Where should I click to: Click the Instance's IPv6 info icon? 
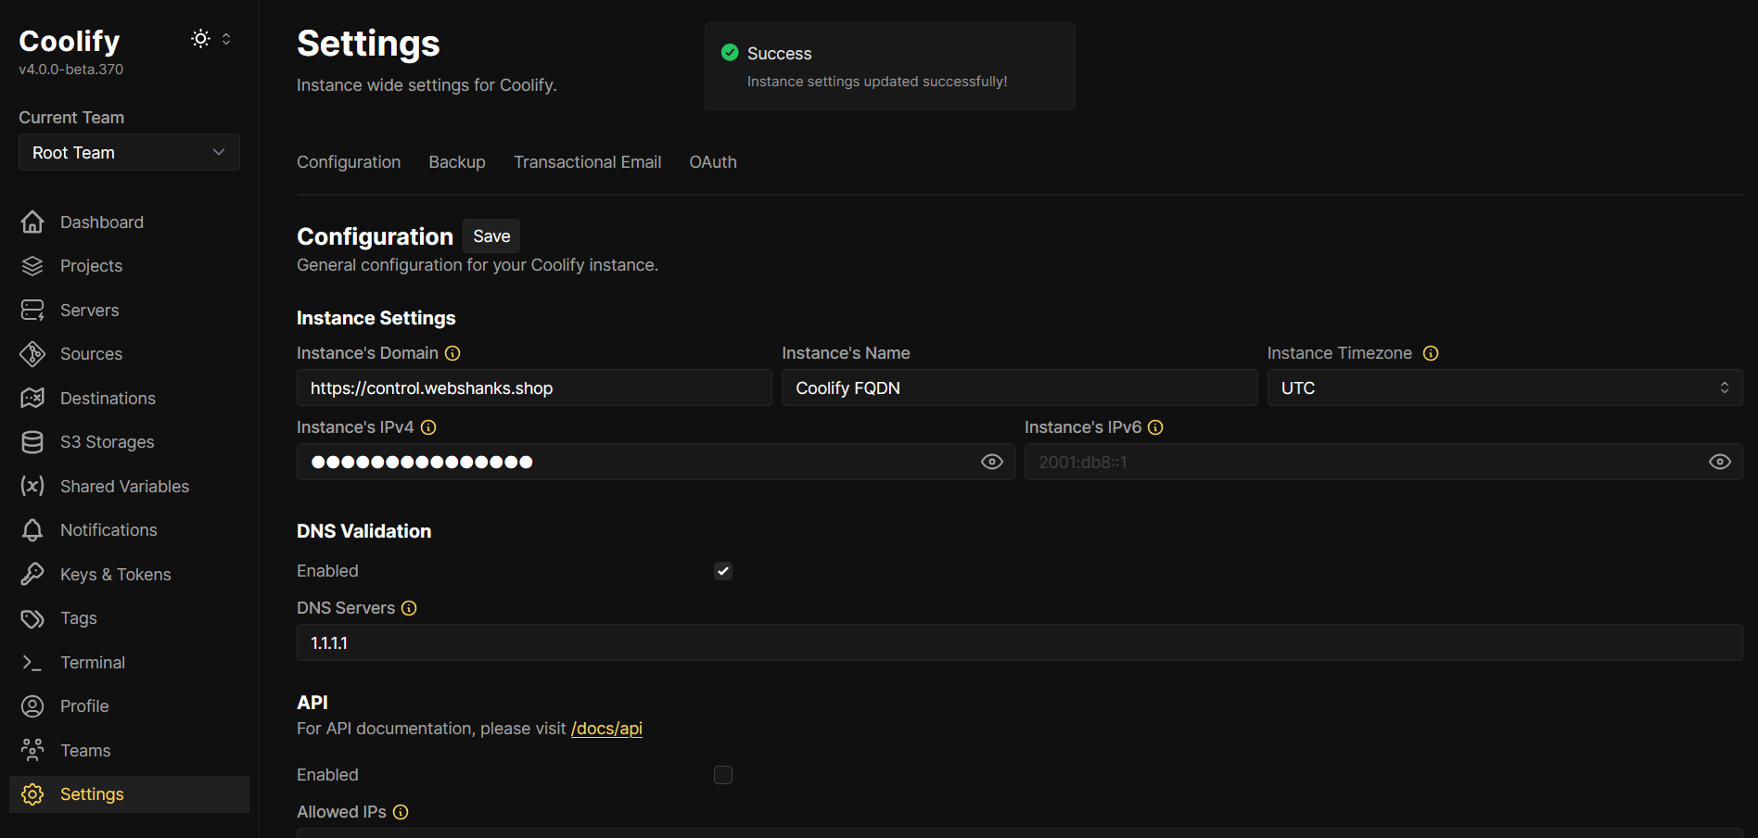click(x=1155, y=427)
